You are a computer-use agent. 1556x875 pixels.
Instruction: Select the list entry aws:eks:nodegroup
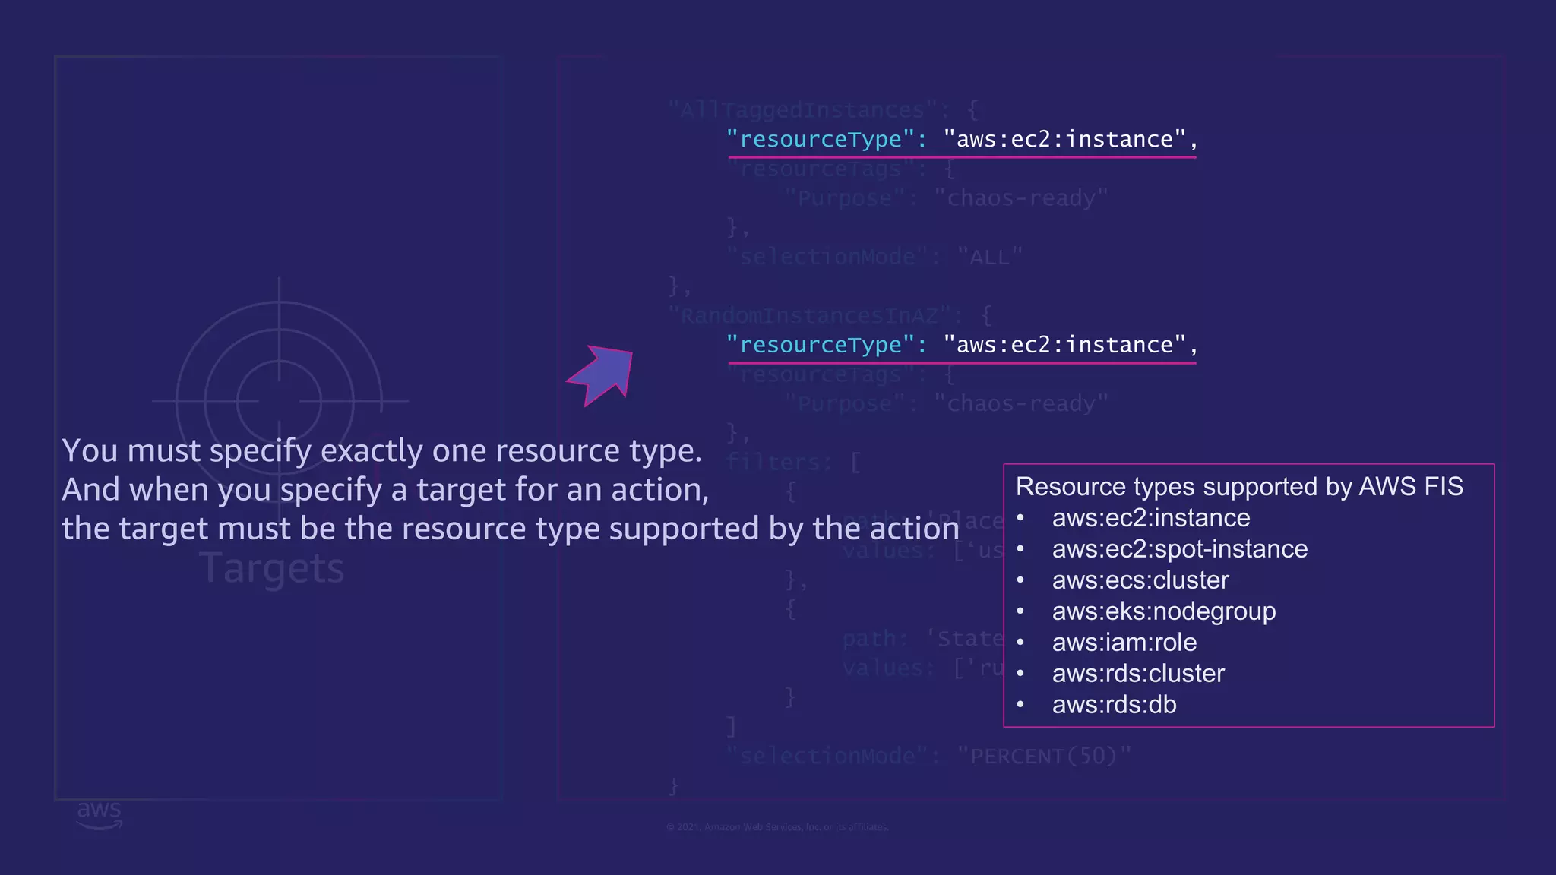[x=1163, y=611]
